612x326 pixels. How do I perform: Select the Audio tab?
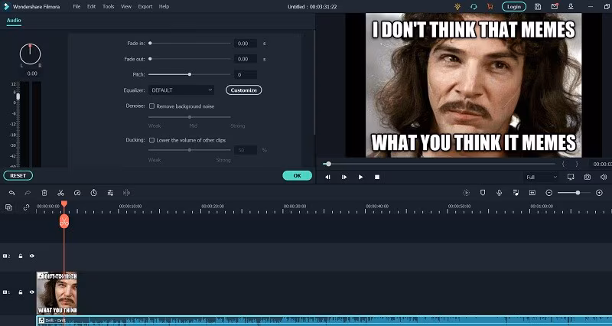pos(14,21)
